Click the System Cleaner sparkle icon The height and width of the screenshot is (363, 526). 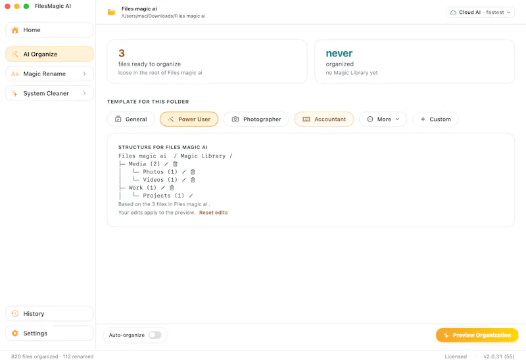[x=14, y=93]
